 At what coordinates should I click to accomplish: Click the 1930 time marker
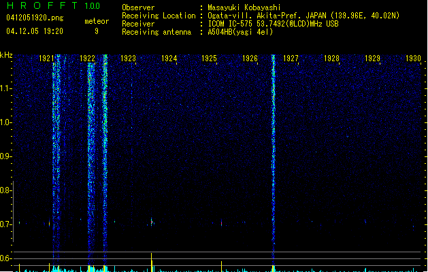(x=413, y=58)
